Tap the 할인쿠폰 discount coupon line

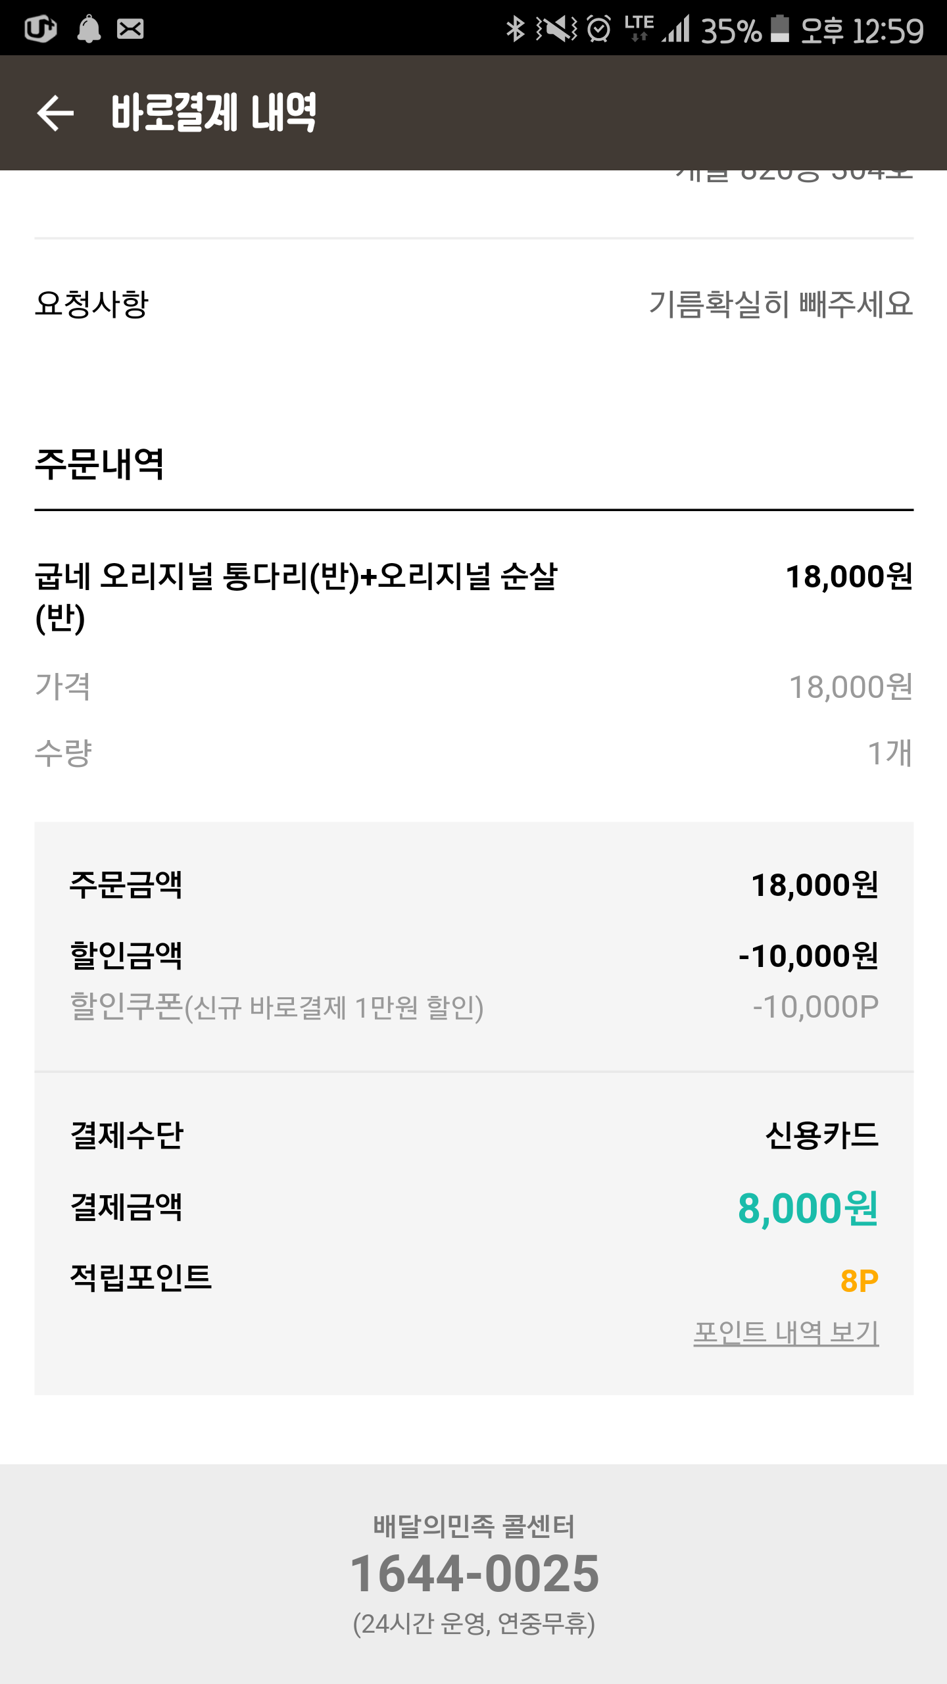(x=277, y=1007)
